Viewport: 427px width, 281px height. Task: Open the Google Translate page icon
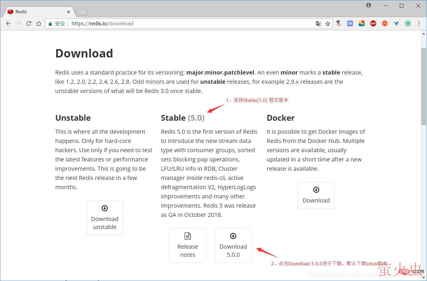[x=318, y=24]
